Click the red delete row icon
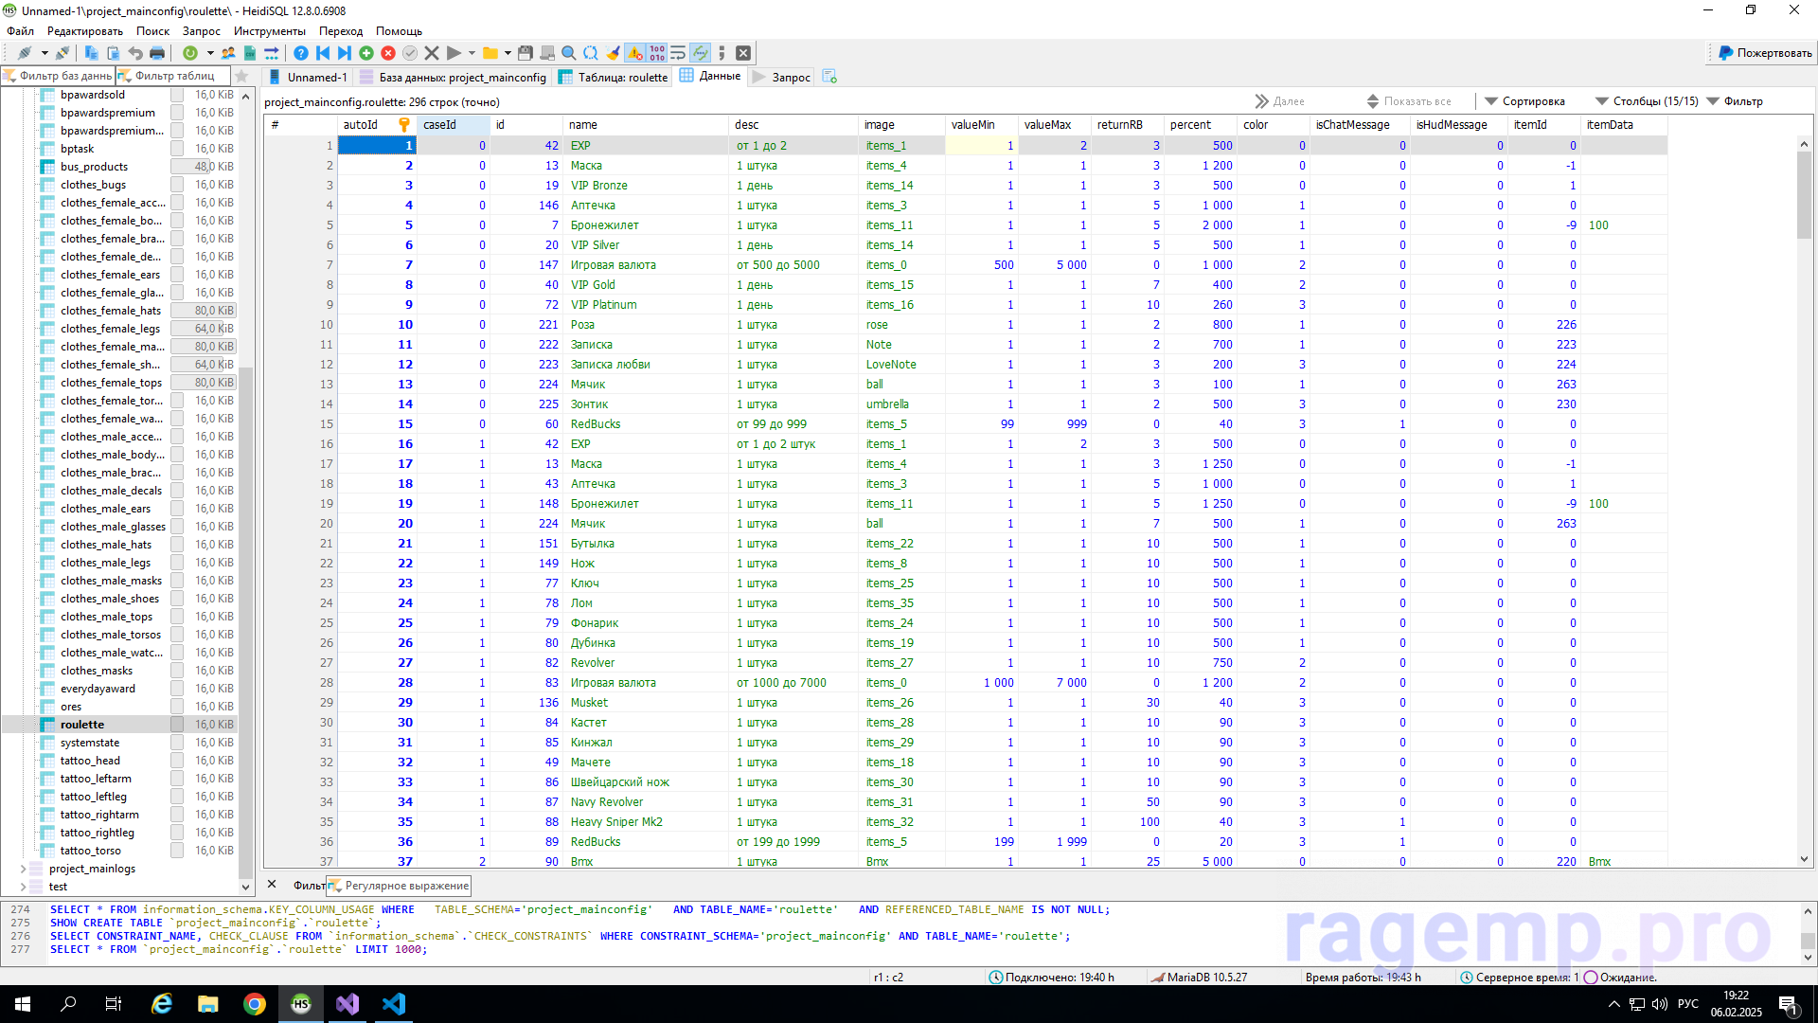 click(387, 53)
